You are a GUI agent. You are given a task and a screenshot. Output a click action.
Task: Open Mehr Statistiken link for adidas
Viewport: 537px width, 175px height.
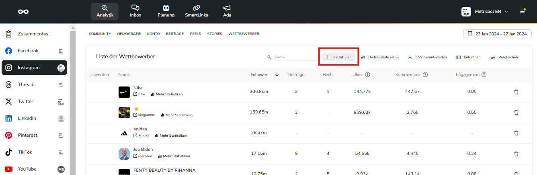[171, 136]
